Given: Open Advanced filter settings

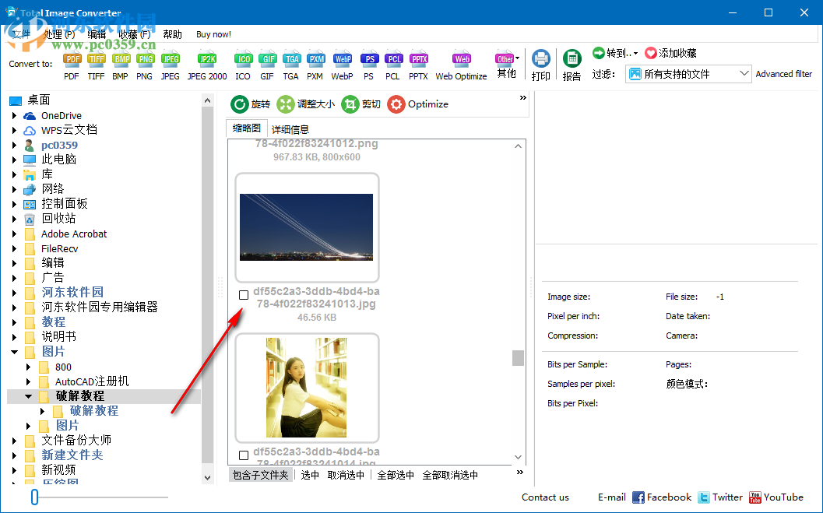Looking at the screenshot, I should click(783, 73).
